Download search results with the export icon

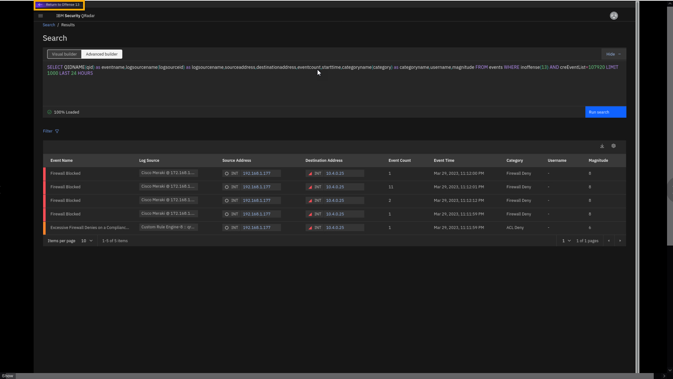tap(602, 146)
